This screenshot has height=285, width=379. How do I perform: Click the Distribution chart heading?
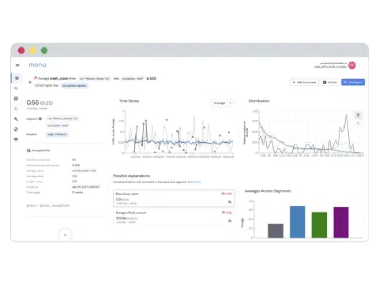pos(259,101)
